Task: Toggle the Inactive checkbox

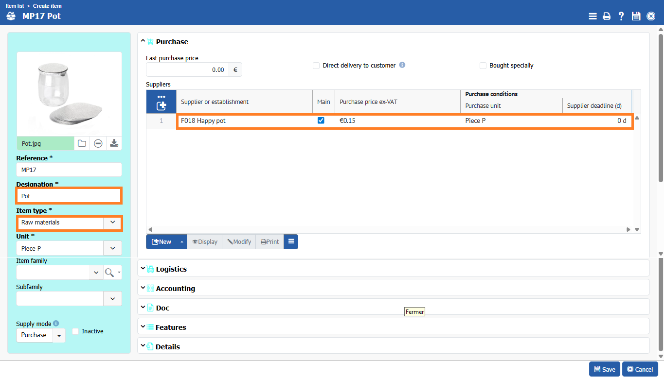Action: pyautogui.click(x=75, y=331)
